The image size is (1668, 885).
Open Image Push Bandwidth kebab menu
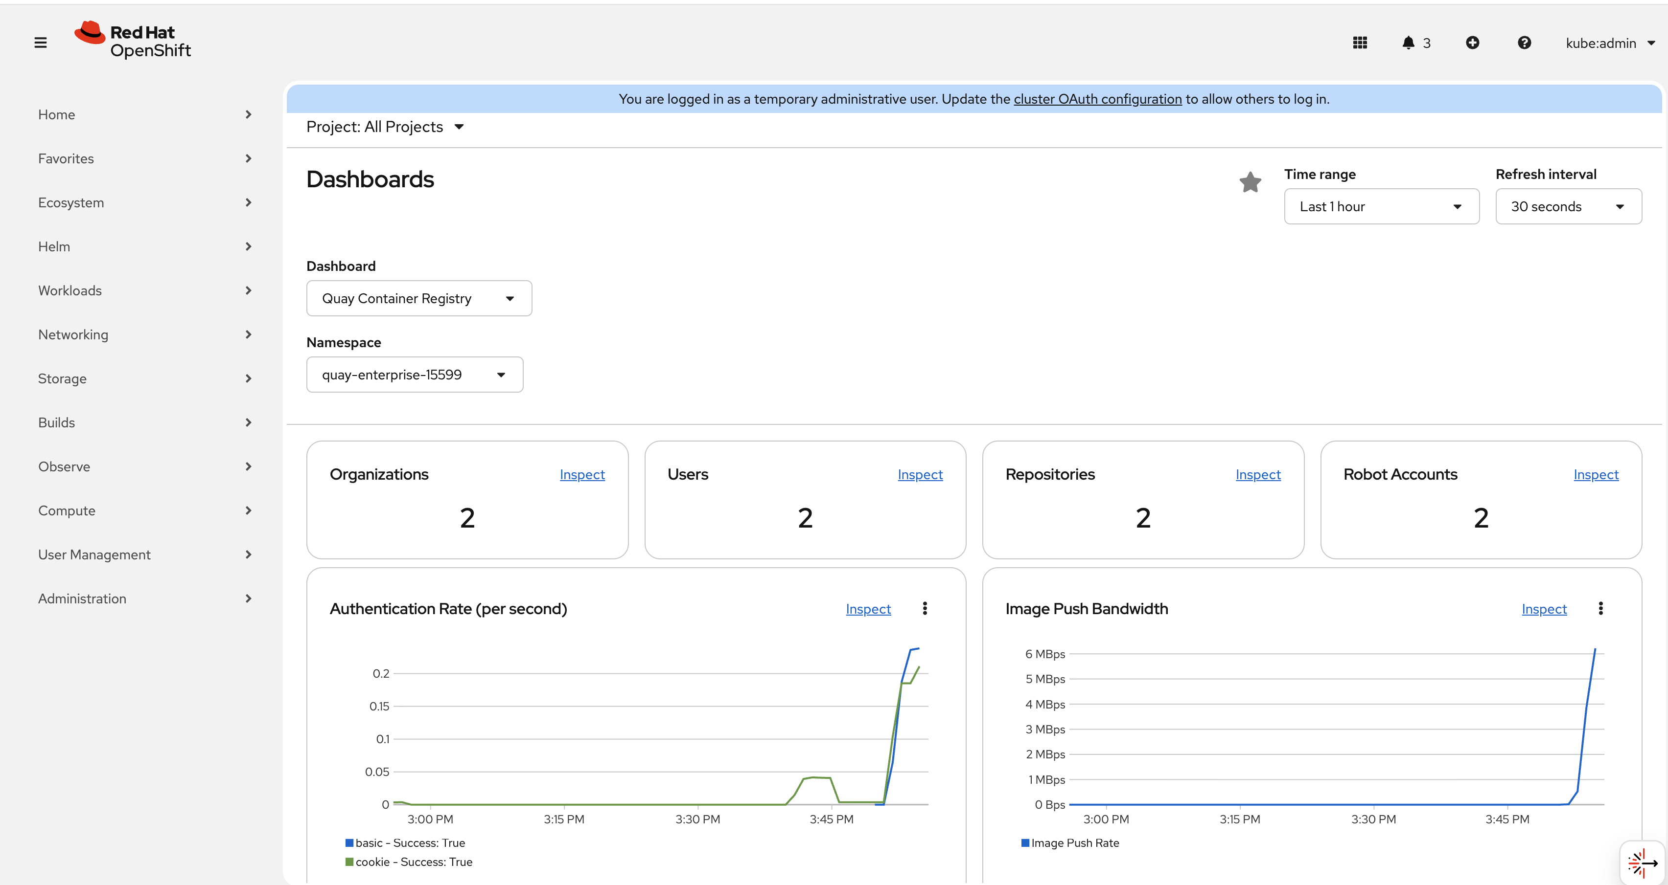(1600, 608)
